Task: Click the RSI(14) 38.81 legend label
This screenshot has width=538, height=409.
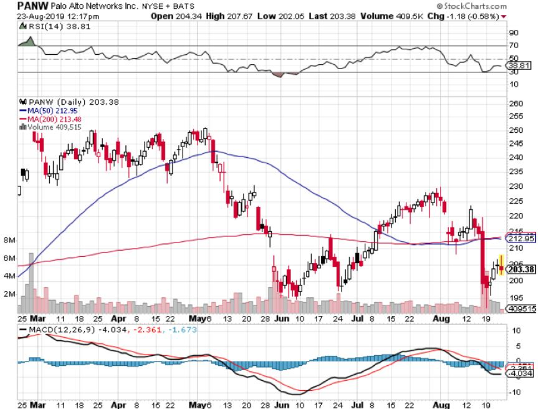Action: click(x=59, y=27)
